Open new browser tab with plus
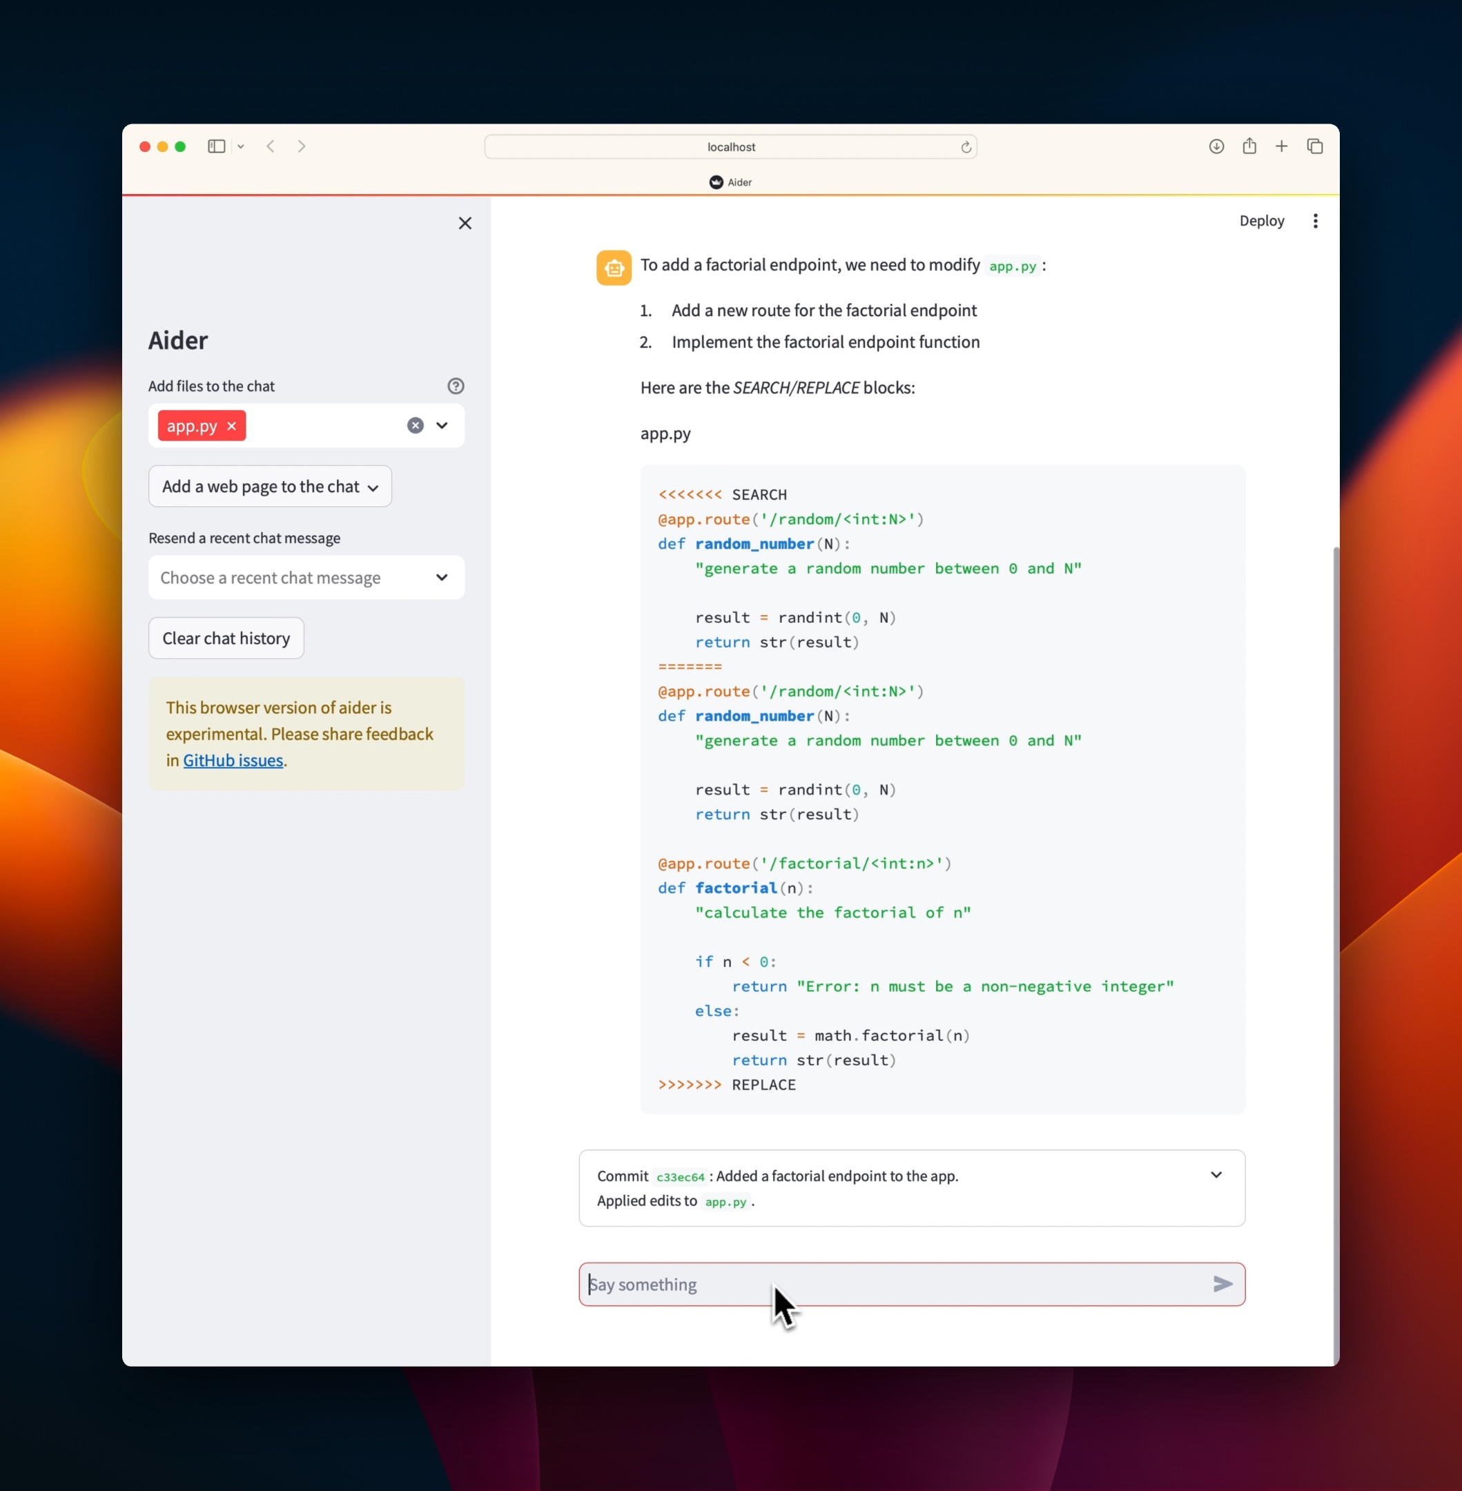The image size is (1462, 1491). point(1282,146)
